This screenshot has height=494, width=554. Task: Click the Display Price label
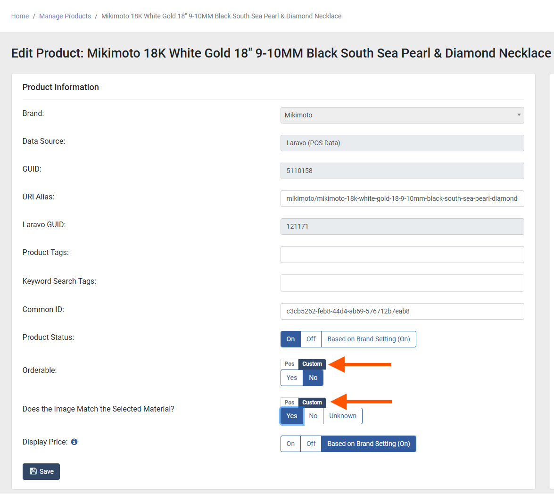45,442
